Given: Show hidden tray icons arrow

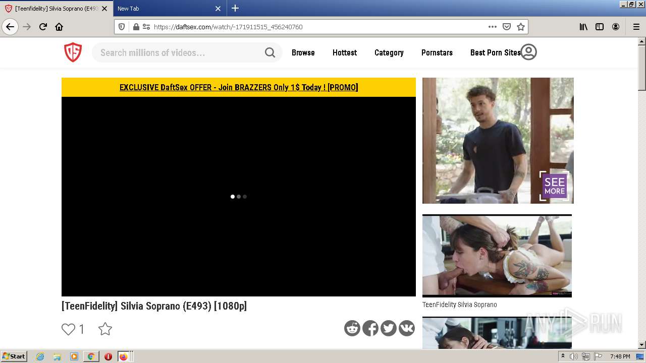Looking at the screenshot, I should coord(563,356).
